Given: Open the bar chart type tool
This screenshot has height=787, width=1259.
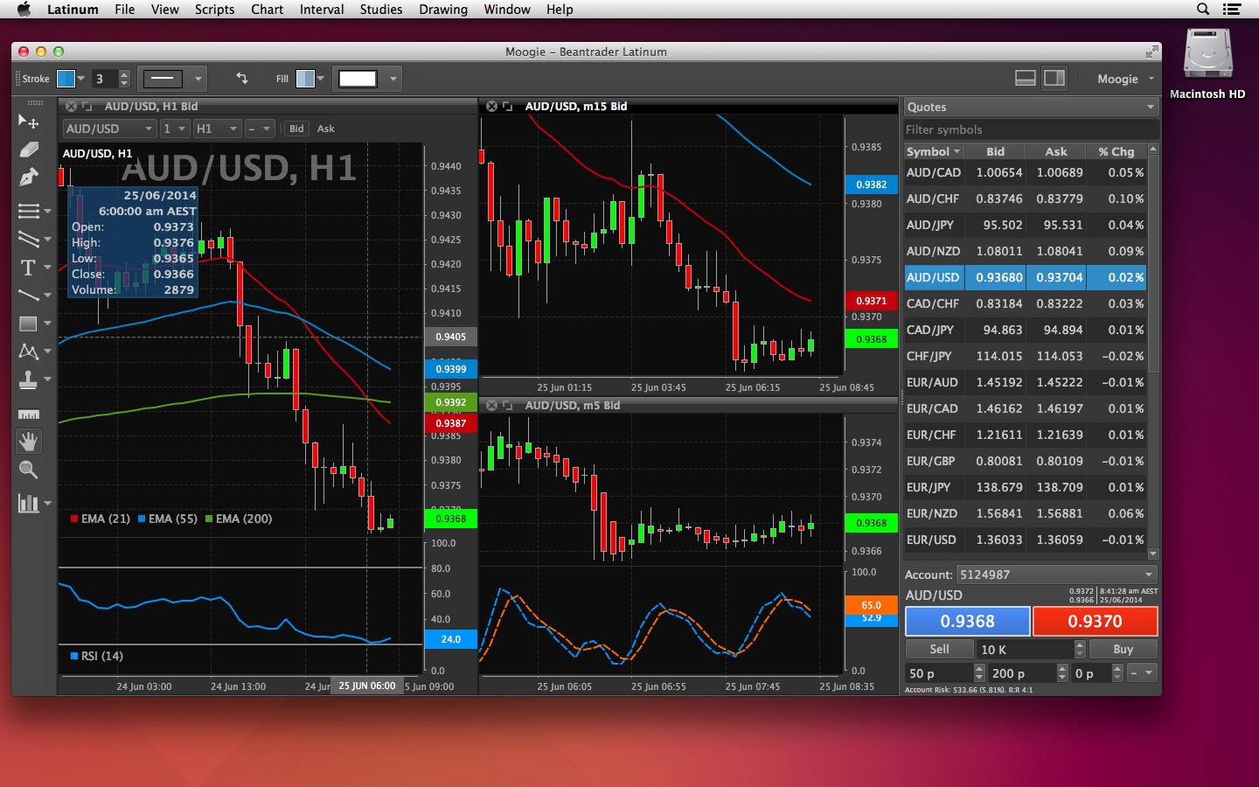Looking at the screenshot, I should coord(28,503).
